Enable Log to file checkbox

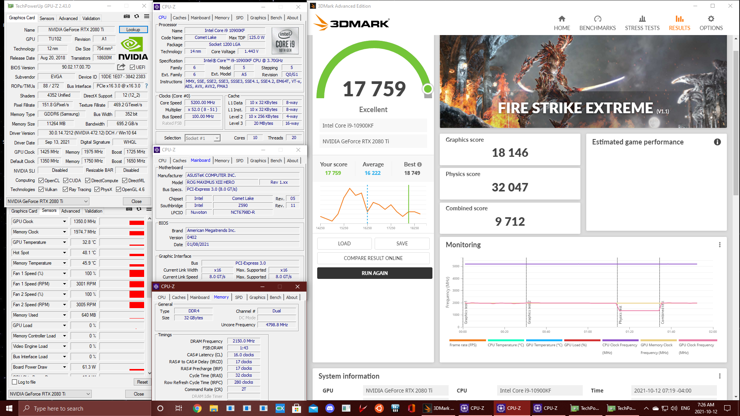[x=15, y=382]
